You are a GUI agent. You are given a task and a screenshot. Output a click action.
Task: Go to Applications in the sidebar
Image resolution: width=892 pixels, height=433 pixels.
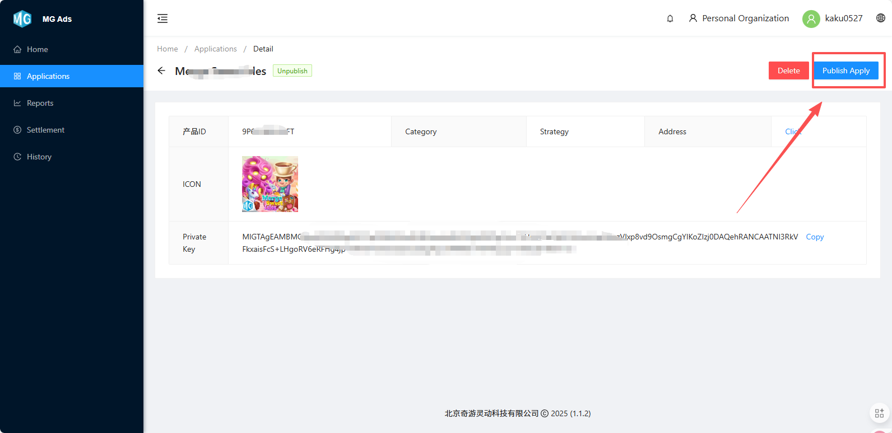click(48, 76)
